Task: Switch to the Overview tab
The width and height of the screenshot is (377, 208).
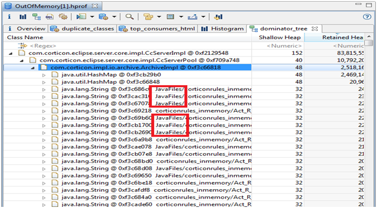Action: pyautogui.click(x=26, y=29)
